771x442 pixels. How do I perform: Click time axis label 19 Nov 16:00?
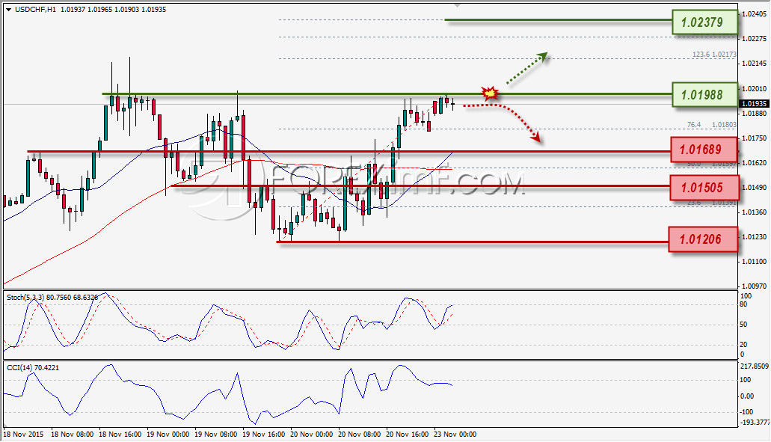tap(263, 435)
